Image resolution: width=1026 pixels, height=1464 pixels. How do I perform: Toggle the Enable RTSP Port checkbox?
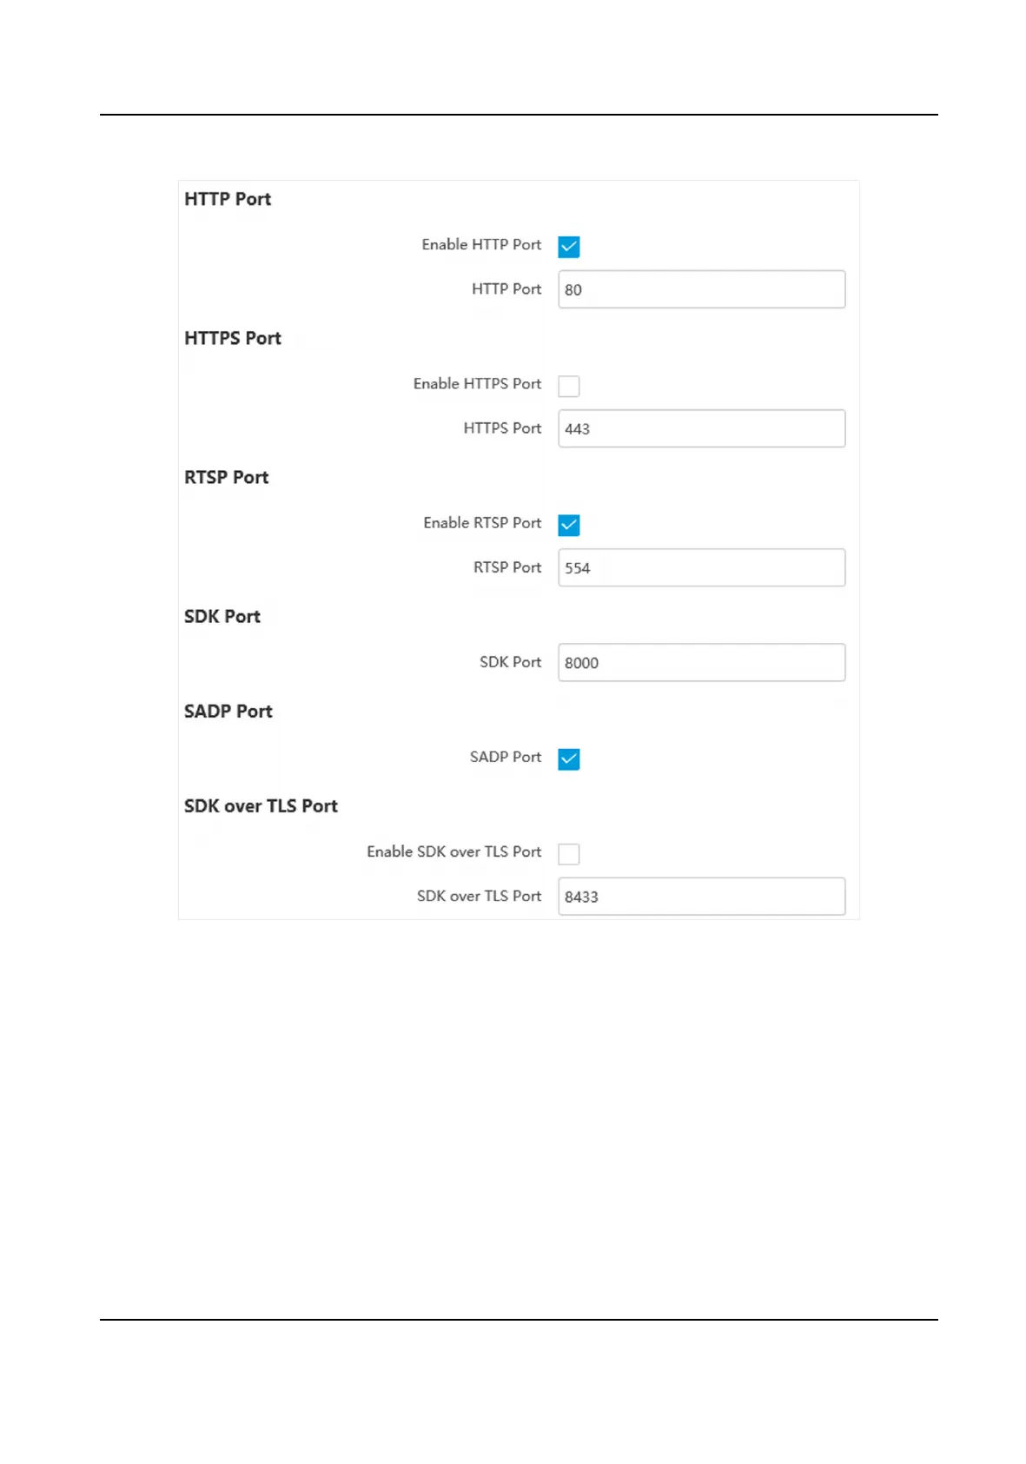(569, 525)
